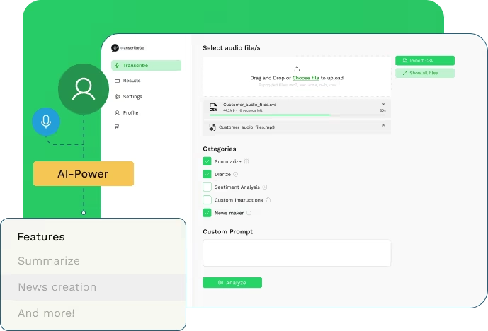This screenshot has height=331, width=488.
Task: Click the info icon next to Summarize
Action: 246,161
